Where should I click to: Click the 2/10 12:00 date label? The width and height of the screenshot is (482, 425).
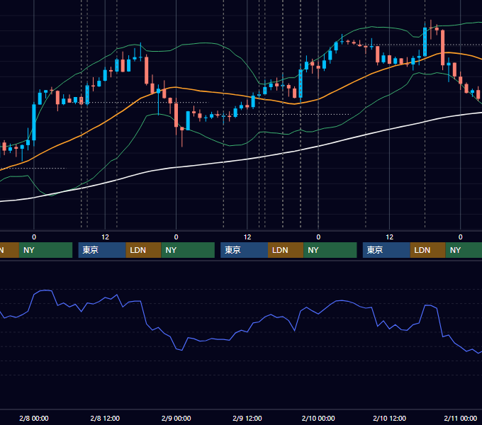[389, 418]
